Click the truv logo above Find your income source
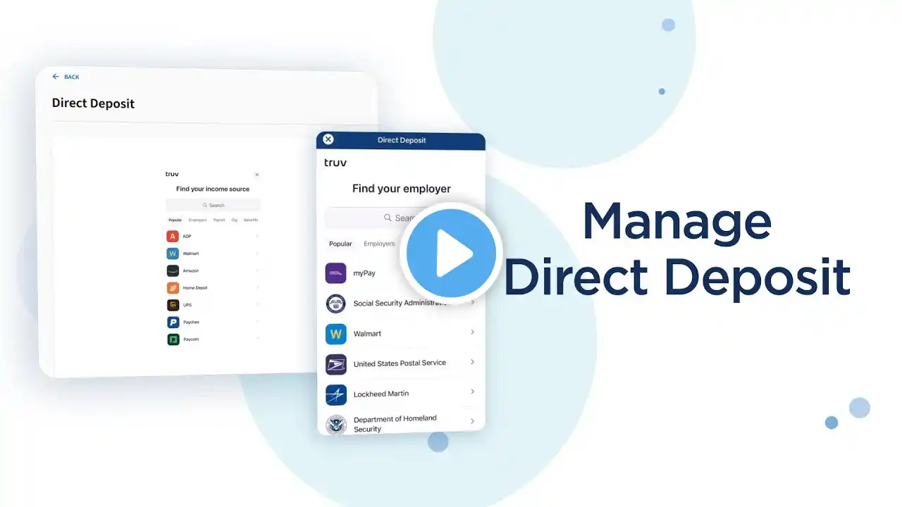Image resolution: width=902 pixels, height=507 pixels. pyautogui.click(x=172, y=174)
